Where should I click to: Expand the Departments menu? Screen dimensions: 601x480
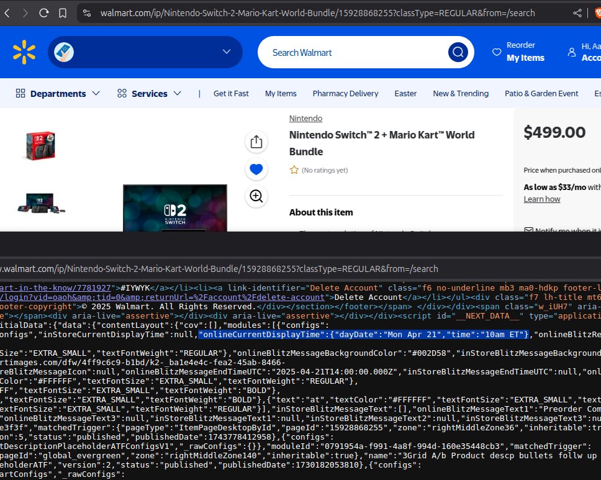pos(58,94)
